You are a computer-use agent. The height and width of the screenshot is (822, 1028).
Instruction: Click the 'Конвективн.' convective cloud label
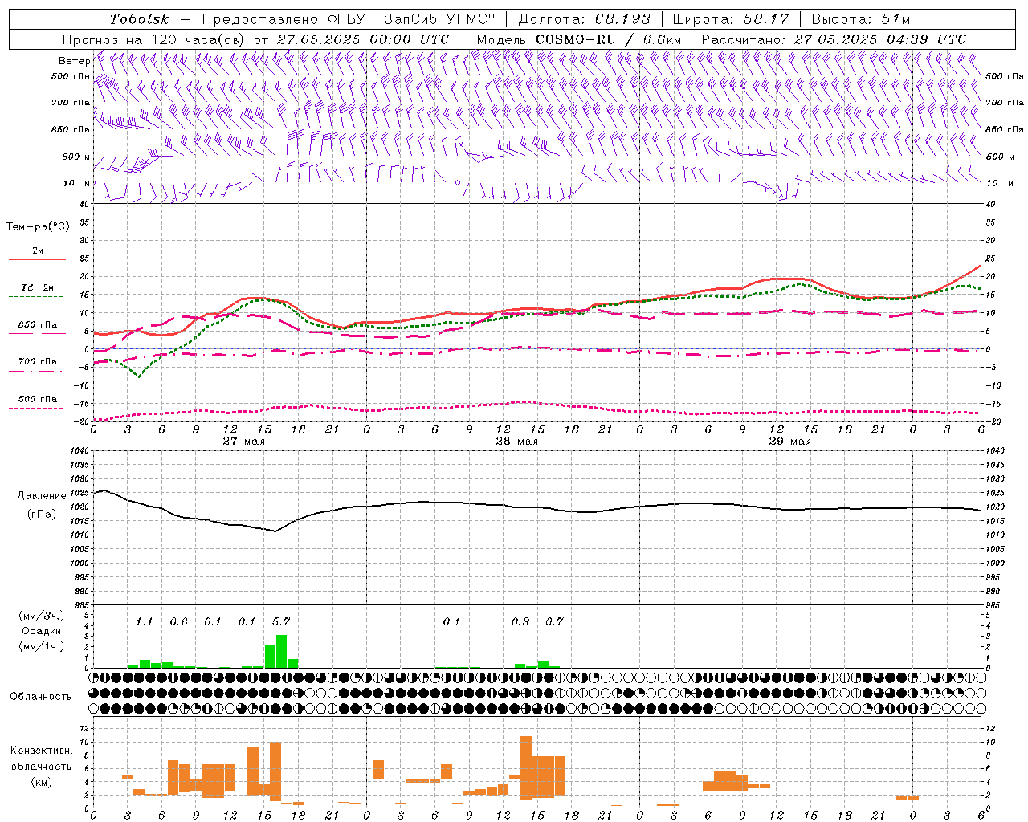42,751
